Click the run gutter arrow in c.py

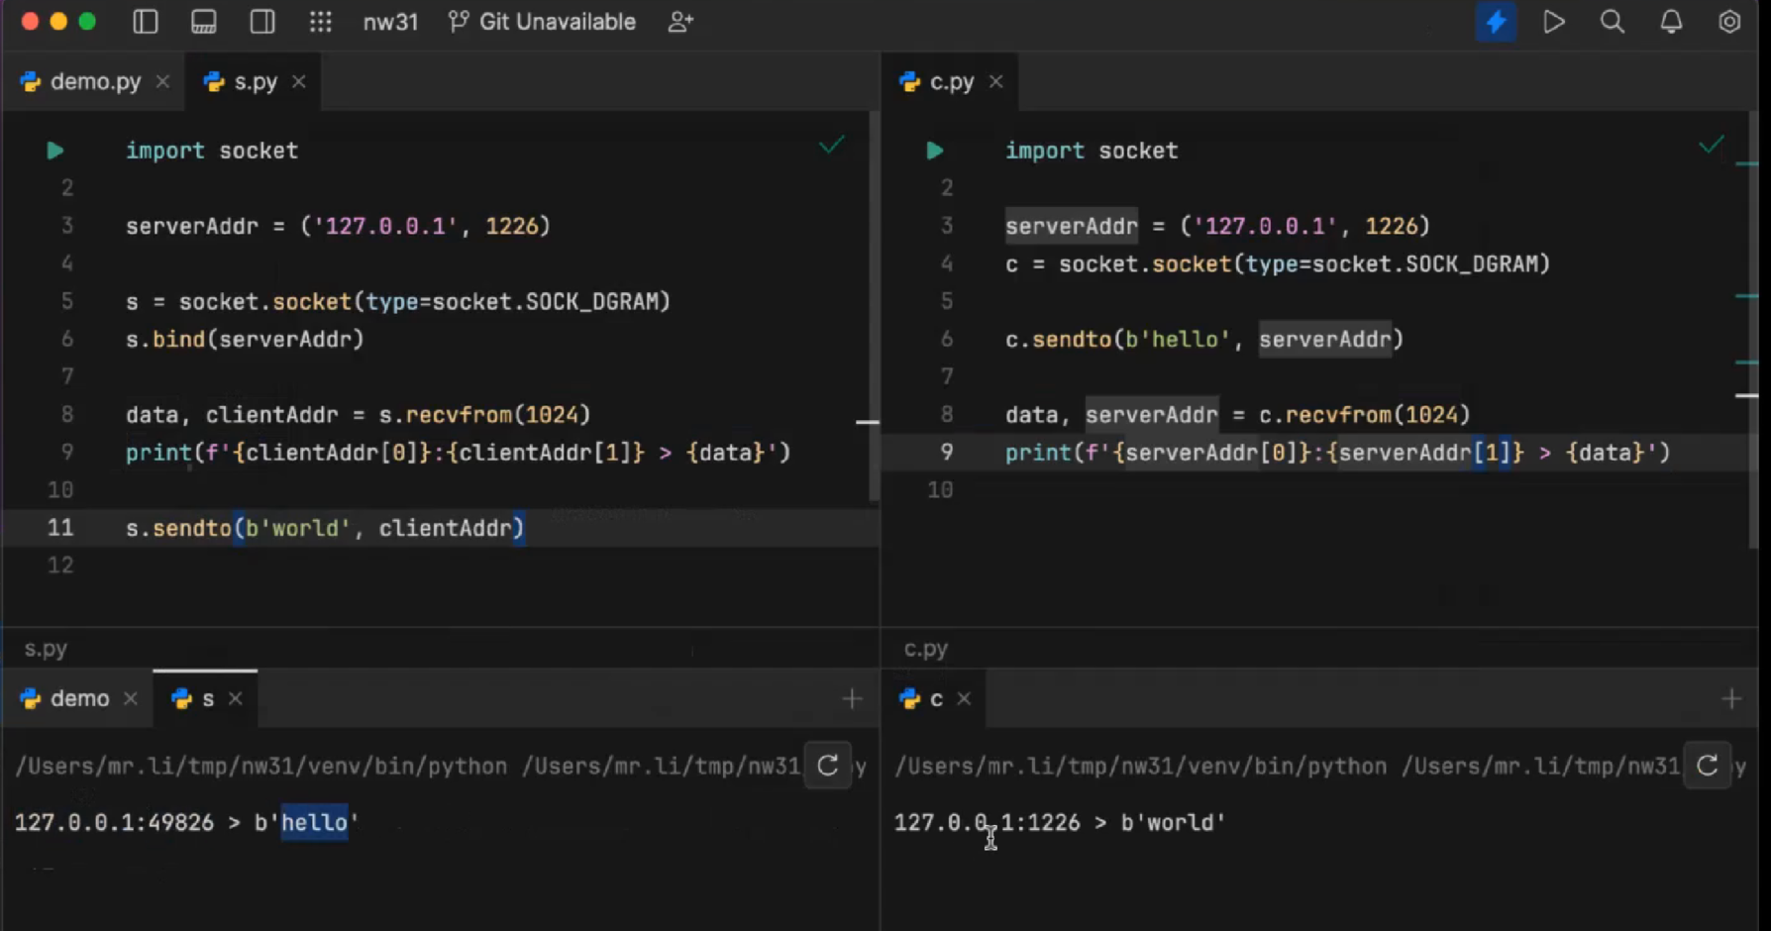tap(935, 151)
